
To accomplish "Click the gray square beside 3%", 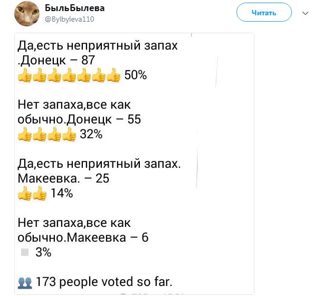I will 25,252.
